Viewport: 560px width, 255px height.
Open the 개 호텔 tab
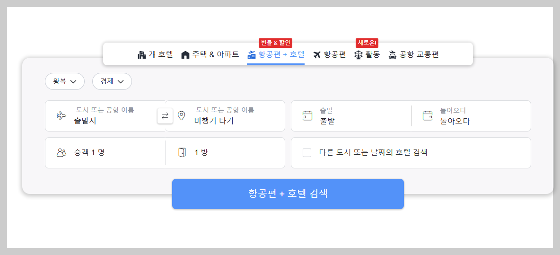pos(155,55)
